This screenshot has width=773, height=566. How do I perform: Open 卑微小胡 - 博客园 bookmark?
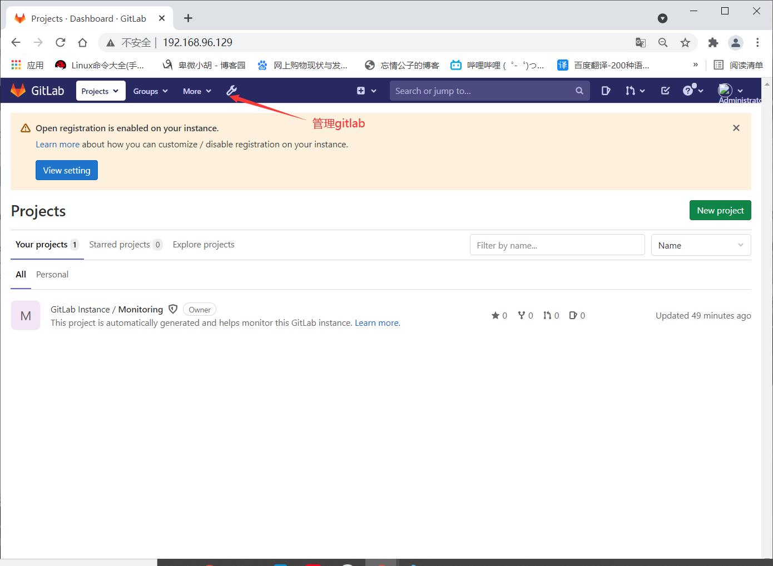click(204, 65)
